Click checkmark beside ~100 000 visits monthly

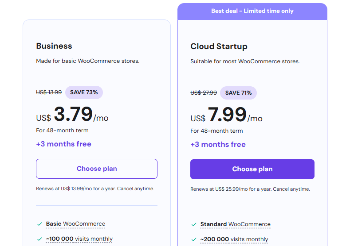(39, 239)
